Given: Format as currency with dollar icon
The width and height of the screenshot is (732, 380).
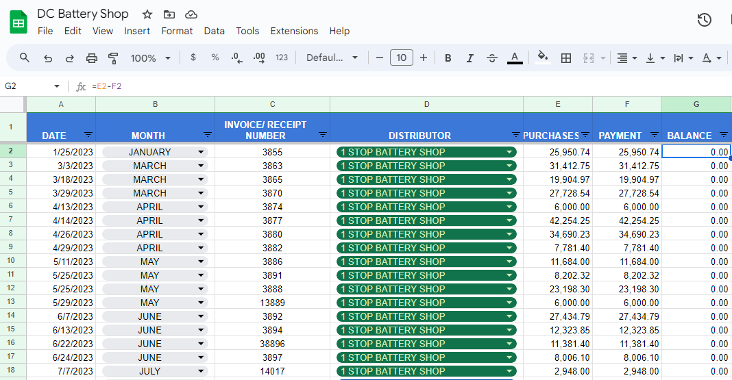Looking at the screenshot, I should click(193, 58).
